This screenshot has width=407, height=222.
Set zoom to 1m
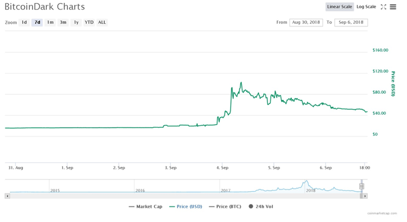(50, 22)
